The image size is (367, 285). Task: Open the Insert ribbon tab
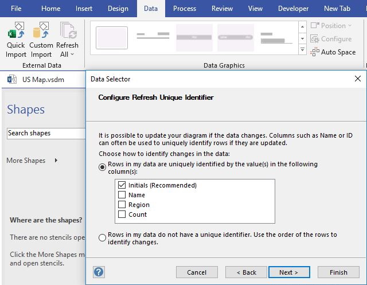[84, 9]
